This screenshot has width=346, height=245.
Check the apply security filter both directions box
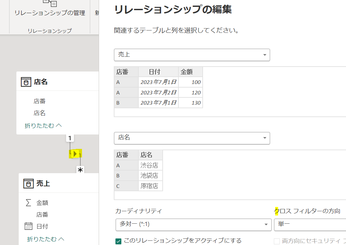tap(277, 241)
